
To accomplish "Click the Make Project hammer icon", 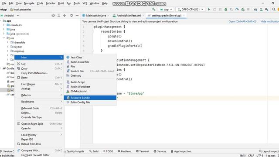I will pos(153,9).
